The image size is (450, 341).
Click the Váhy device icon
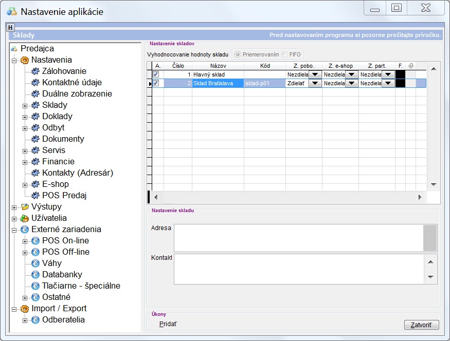35,263
